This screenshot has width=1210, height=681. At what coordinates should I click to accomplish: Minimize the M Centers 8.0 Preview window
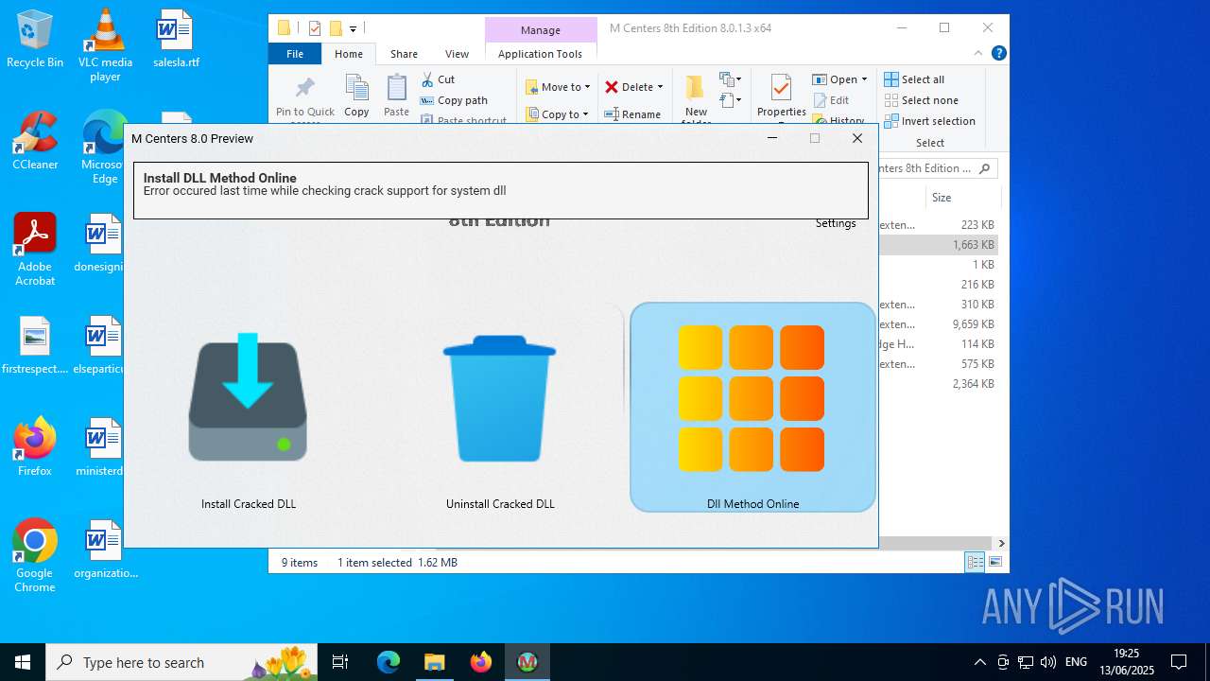coord(771,138)
